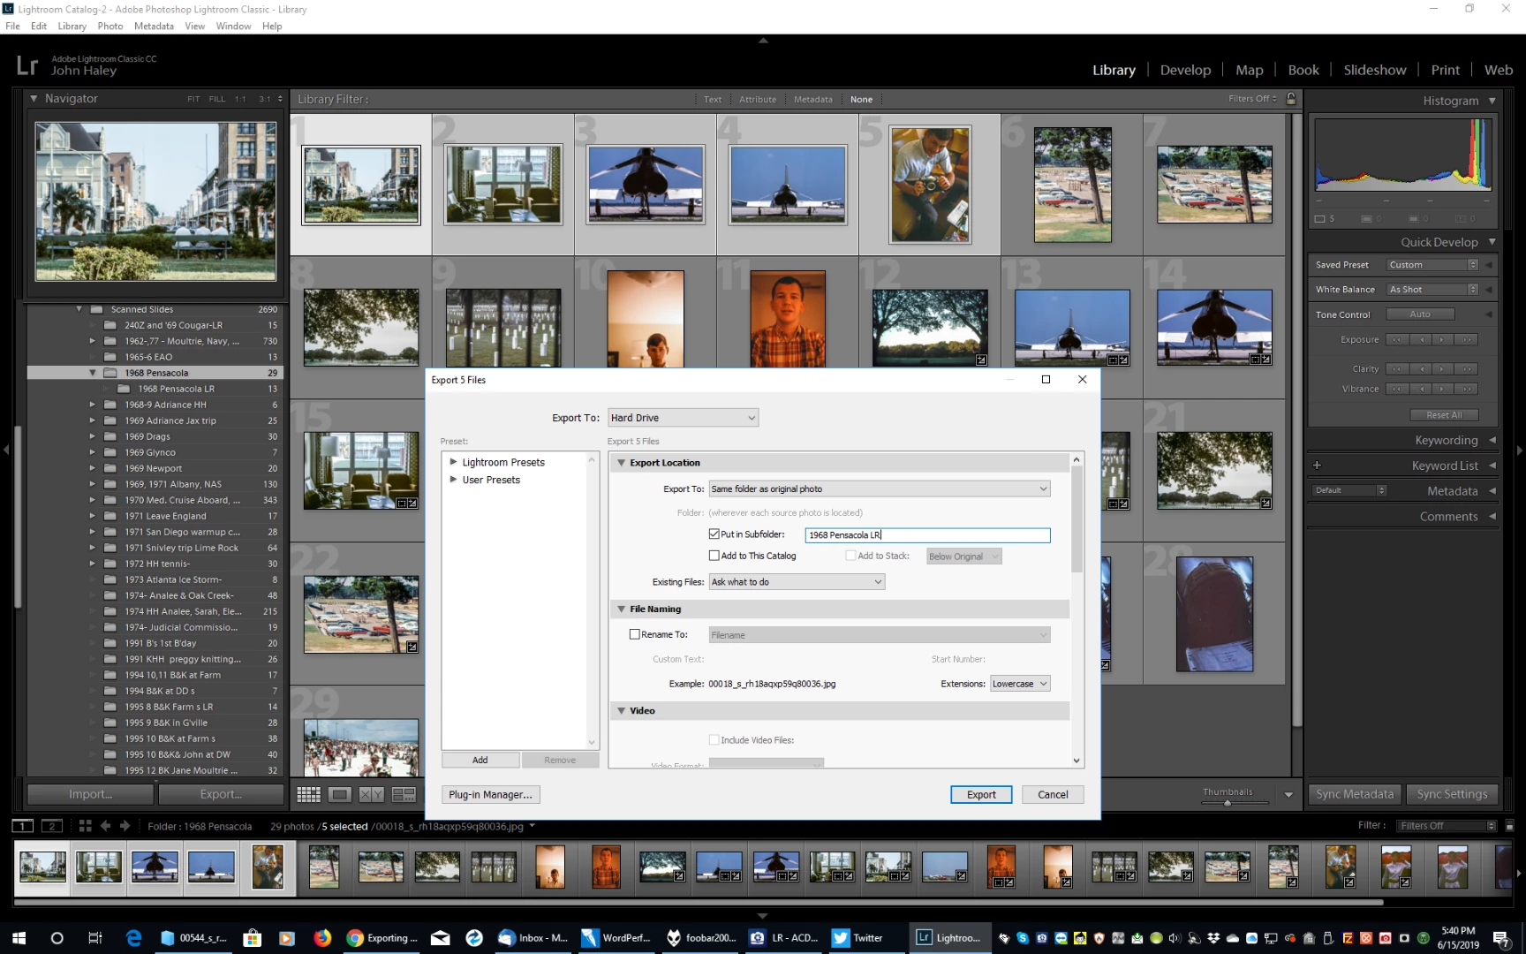Open Twitter app on taskbar

pos(858,938)
